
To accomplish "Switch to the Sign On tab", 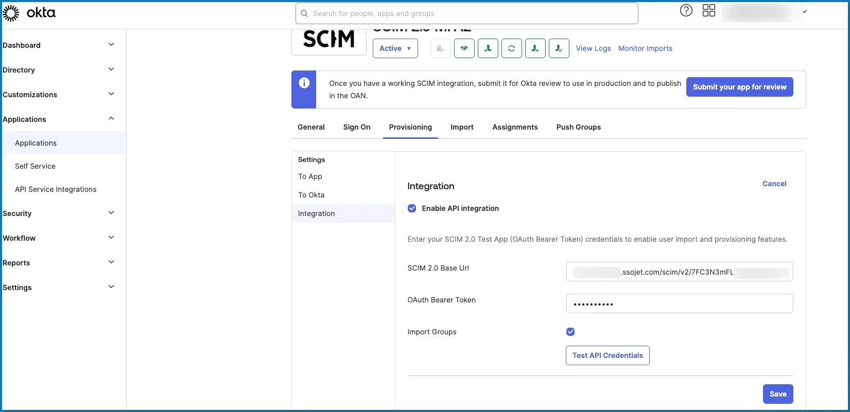I will click(x=356, y=127).
